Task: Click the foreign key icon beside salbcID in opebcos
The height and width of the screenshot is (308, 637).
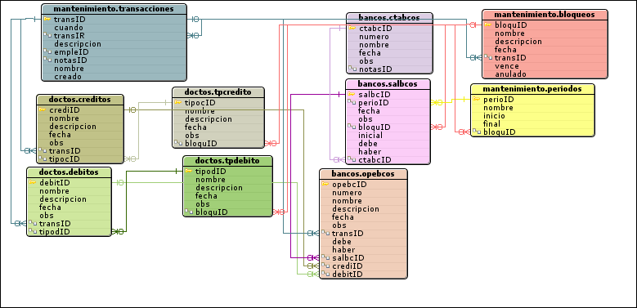Action: (325, 257)
